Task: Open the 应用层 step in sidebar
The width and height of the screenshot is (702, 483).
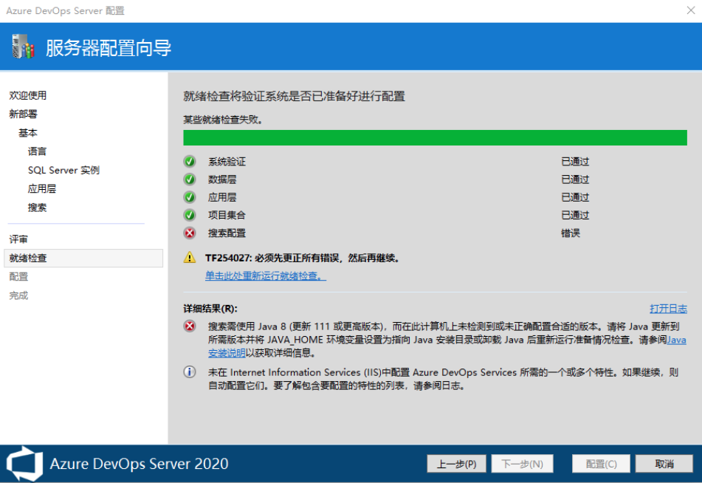Action: click(x=42, y=189)
